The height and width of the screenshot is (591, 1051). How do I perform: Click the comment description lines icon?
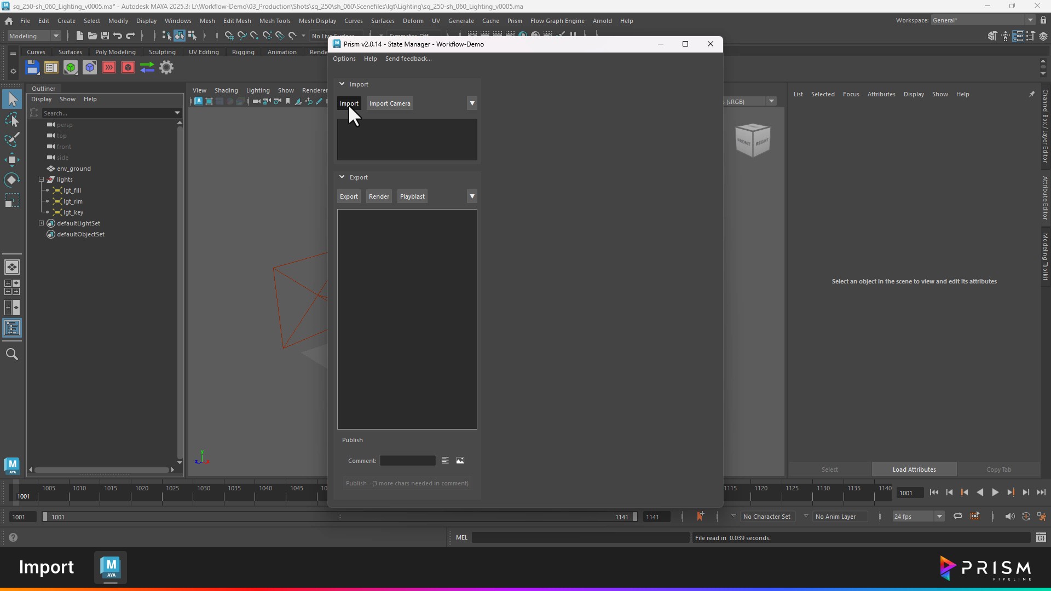pos(446,461)
